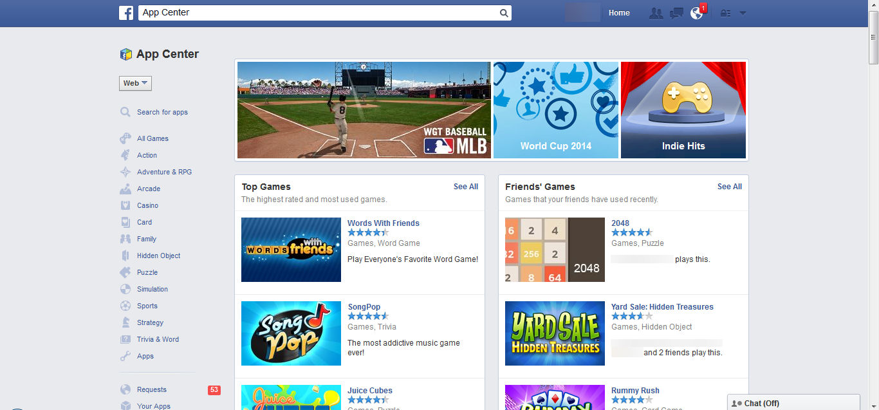The image size is (879, 410).
Task: Click the Hidden Object category icon
Action: [125, 256]
